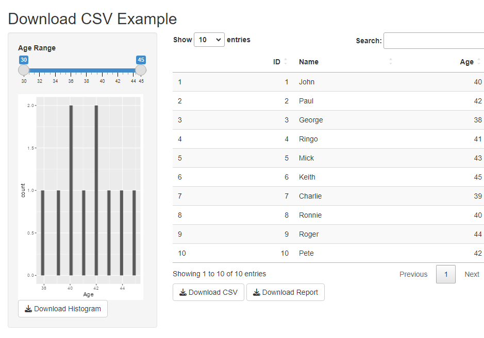Sort table by Name column arrows
Screen dimensions: 484x338
pos(391,62)
